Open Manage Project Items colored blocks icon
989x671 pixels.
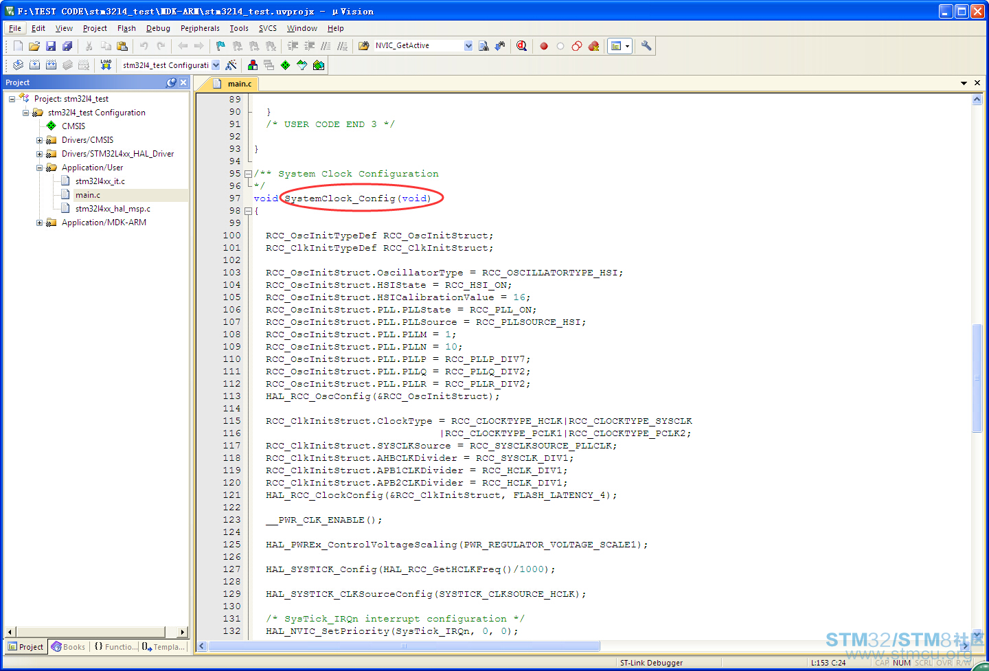click(x=253, y=65)
